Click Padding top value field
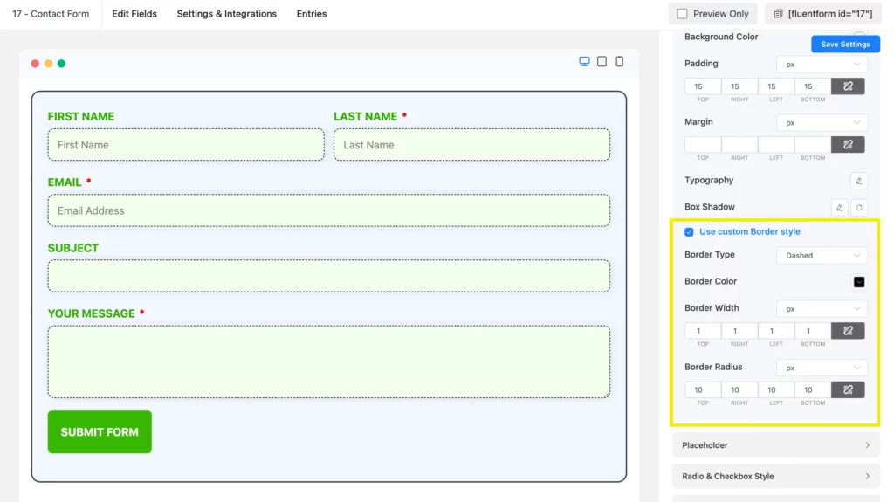Viewport: 894px width, 502px height. 703,86
